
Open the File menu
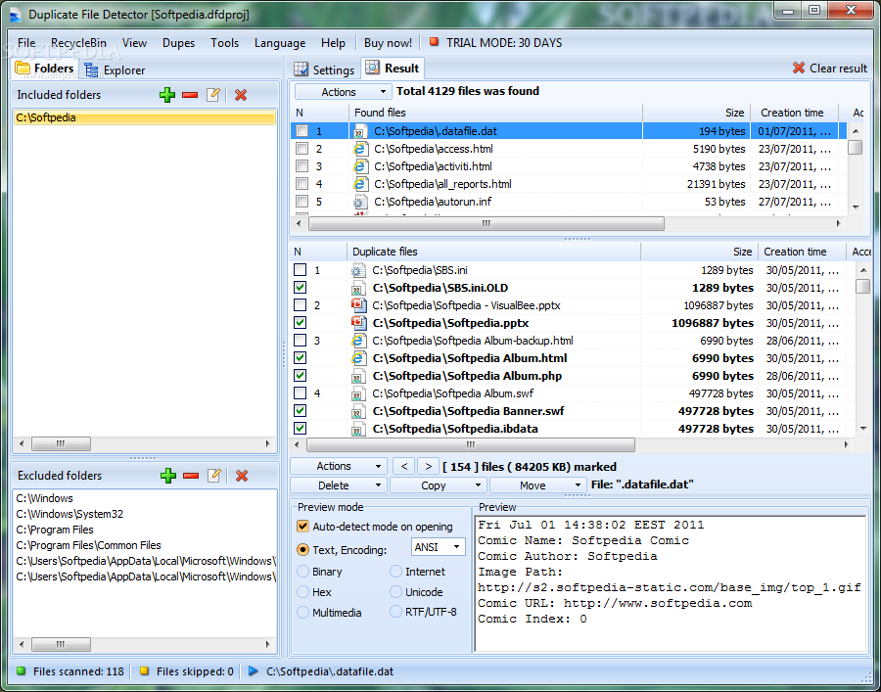tap(26, 43)
